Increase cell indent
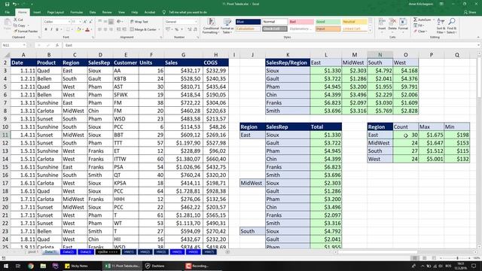This screenshot has height=271, width=482. [x=124, y=29]
